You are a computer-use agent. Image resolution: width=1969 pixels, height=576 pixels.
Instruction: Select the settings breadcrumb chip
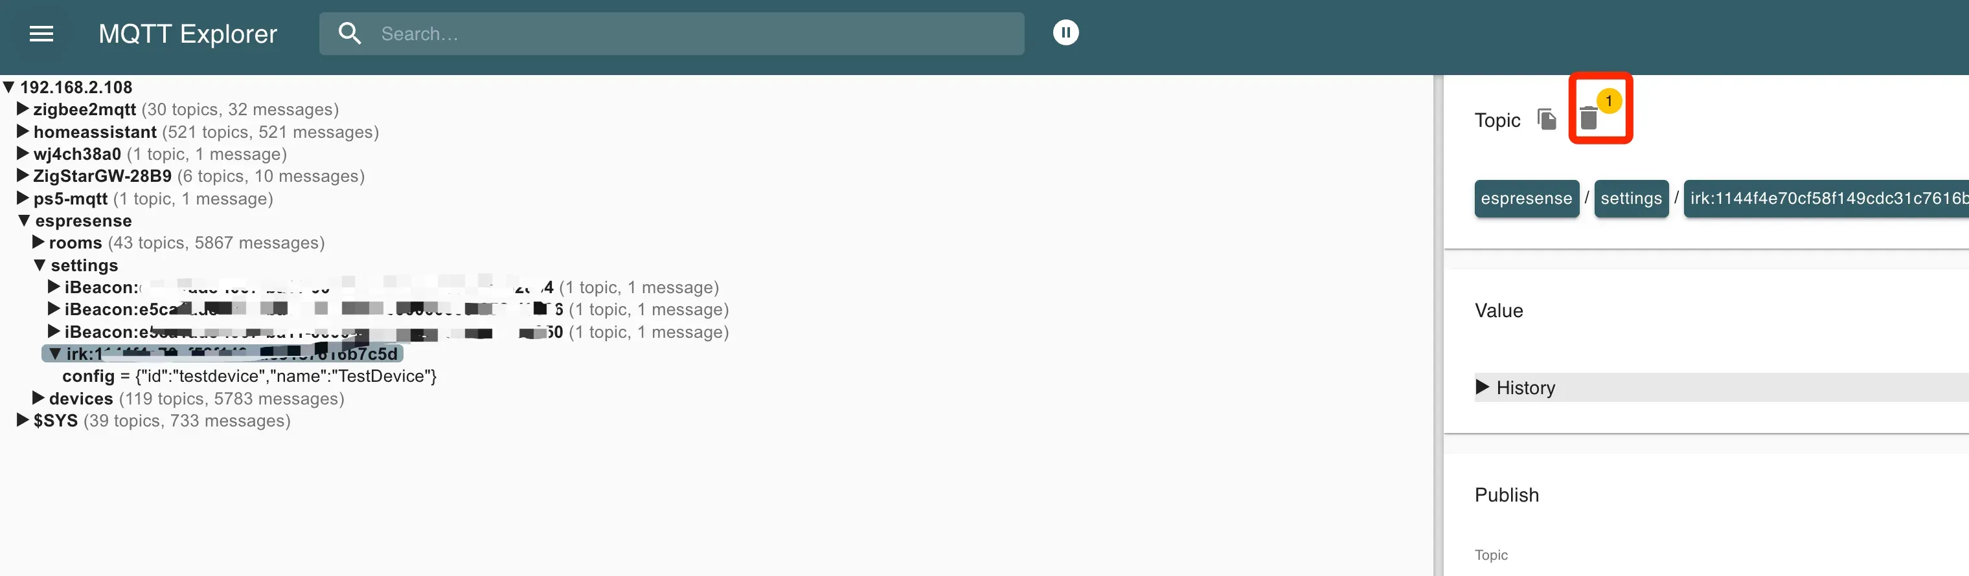1630,199
